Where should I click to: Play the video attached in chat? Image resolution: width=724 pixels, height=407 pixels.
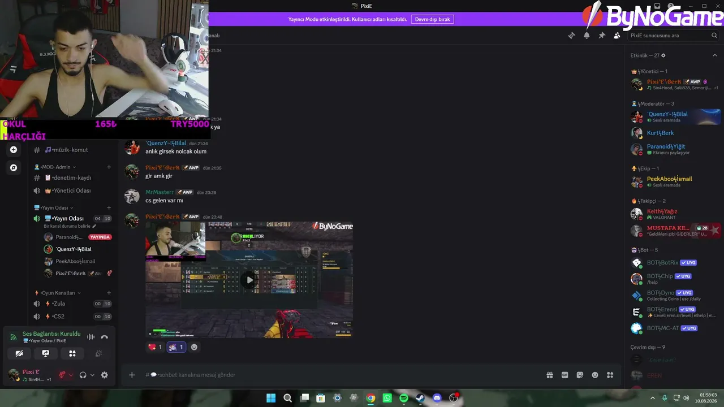click(249, 280)
